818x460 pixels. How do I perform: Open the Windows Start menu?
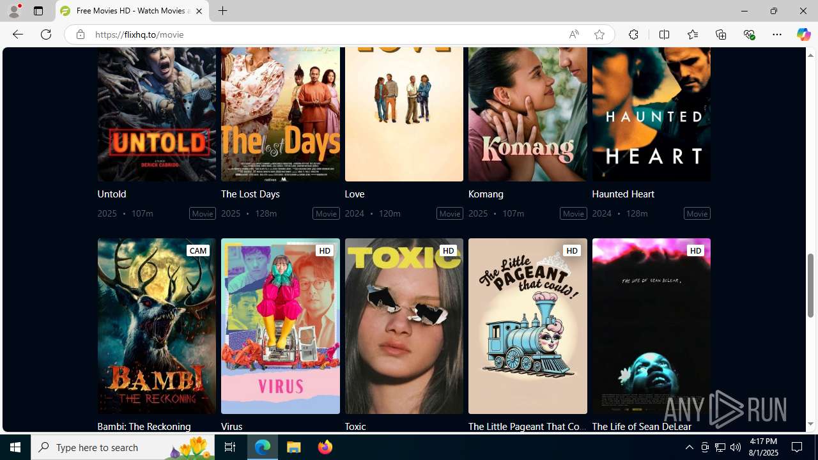[15, 447]
